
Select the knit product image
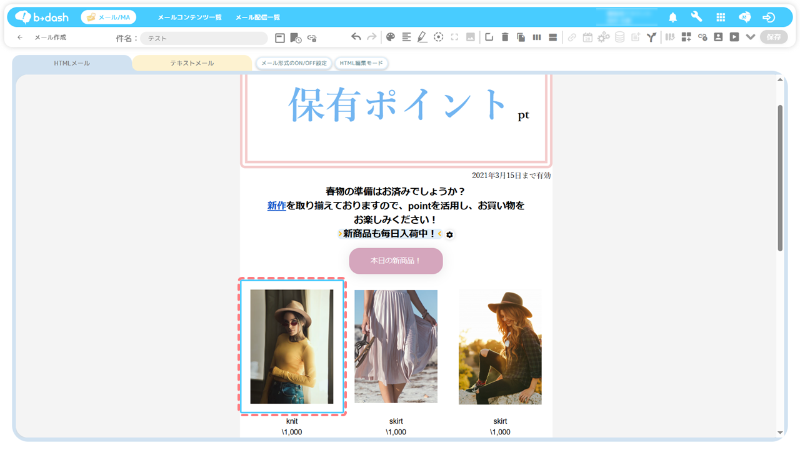coord(292,346)
